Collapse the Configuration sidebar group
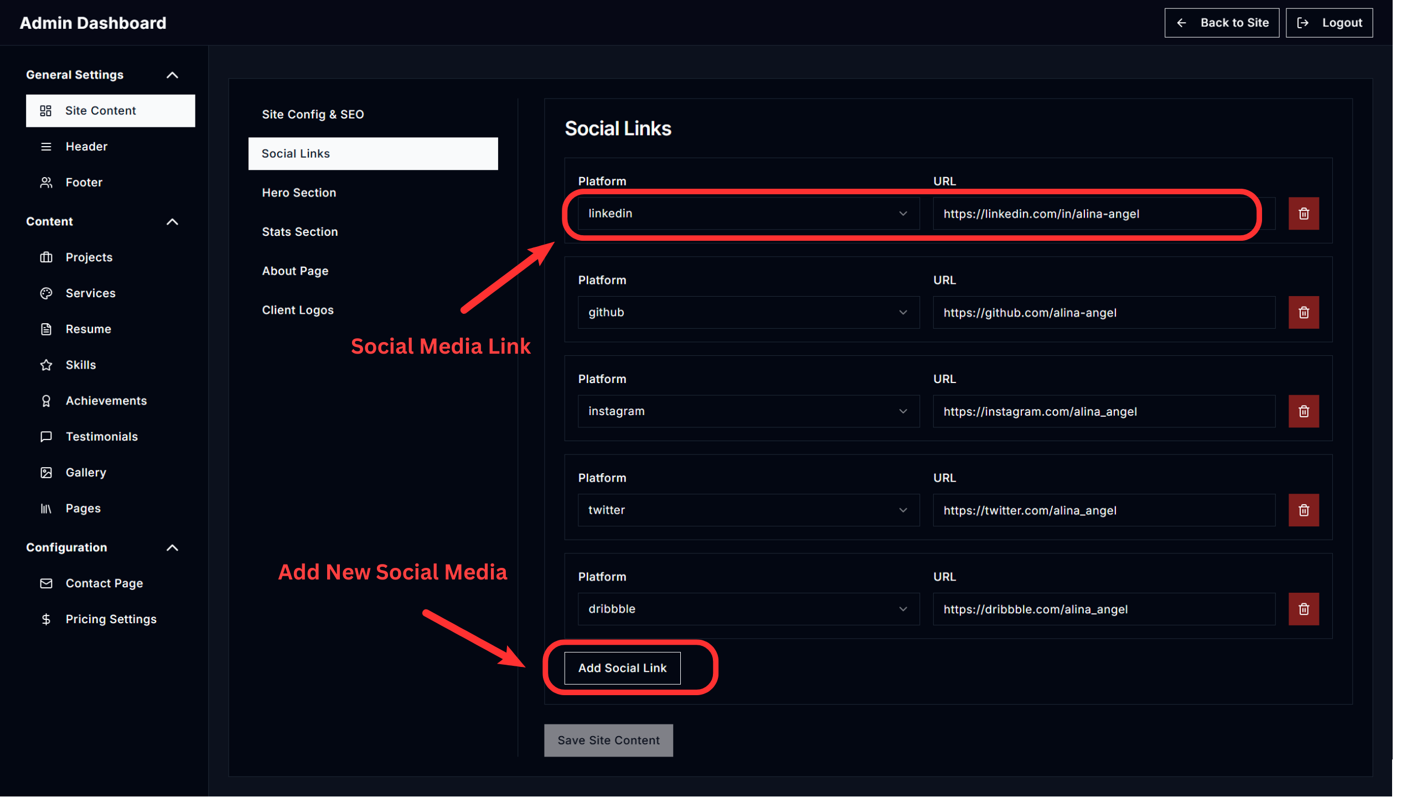The image size is (1417, 797). (172, 547)
